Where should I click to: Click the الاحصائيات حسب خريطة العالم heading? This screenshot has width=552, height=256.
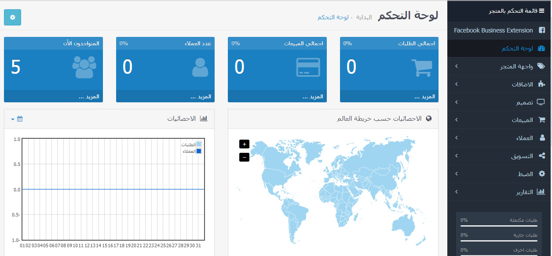point(379,119)
